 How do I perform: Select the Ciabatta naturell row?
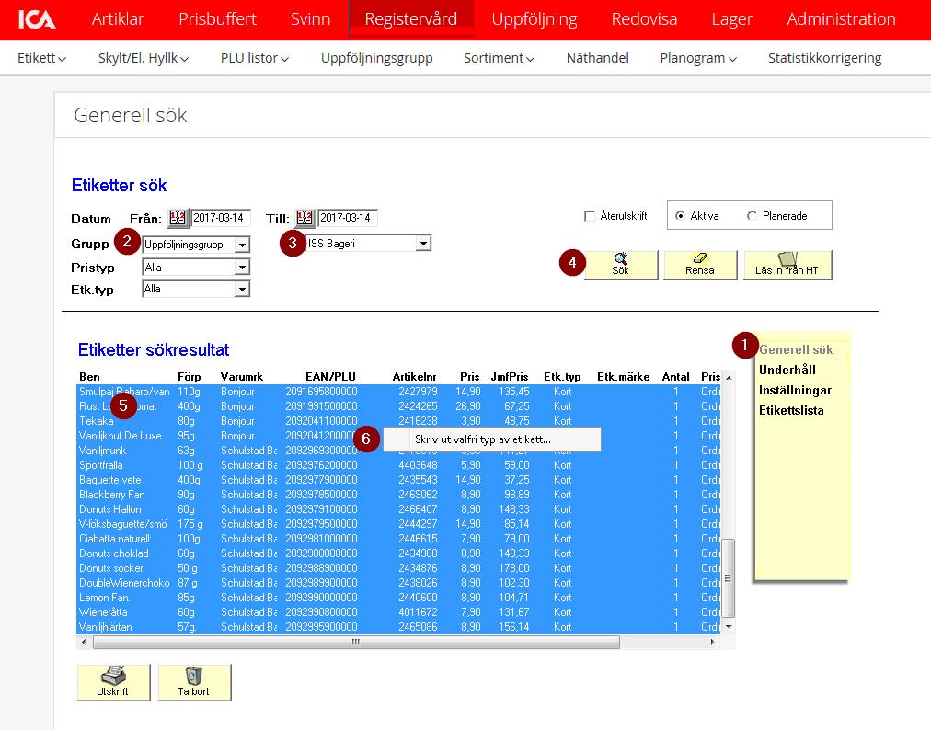398,539
